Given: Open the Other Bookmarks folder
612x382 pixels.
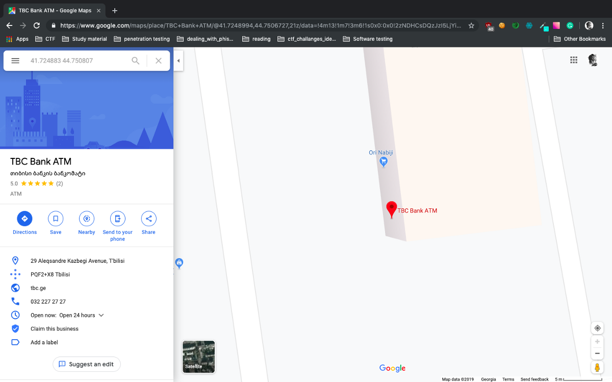Looking at the screenshot, I should [x=579, y=39].
